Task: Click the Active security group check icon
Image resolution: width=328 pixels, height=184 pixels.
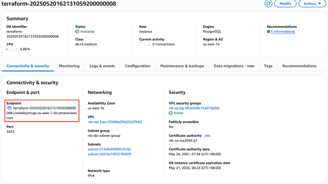Action: click(x=171, y=113)
